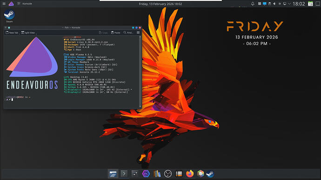Click the grid tray icon beside the bell
The image size is (321, 180).
(x=260, y=4)
